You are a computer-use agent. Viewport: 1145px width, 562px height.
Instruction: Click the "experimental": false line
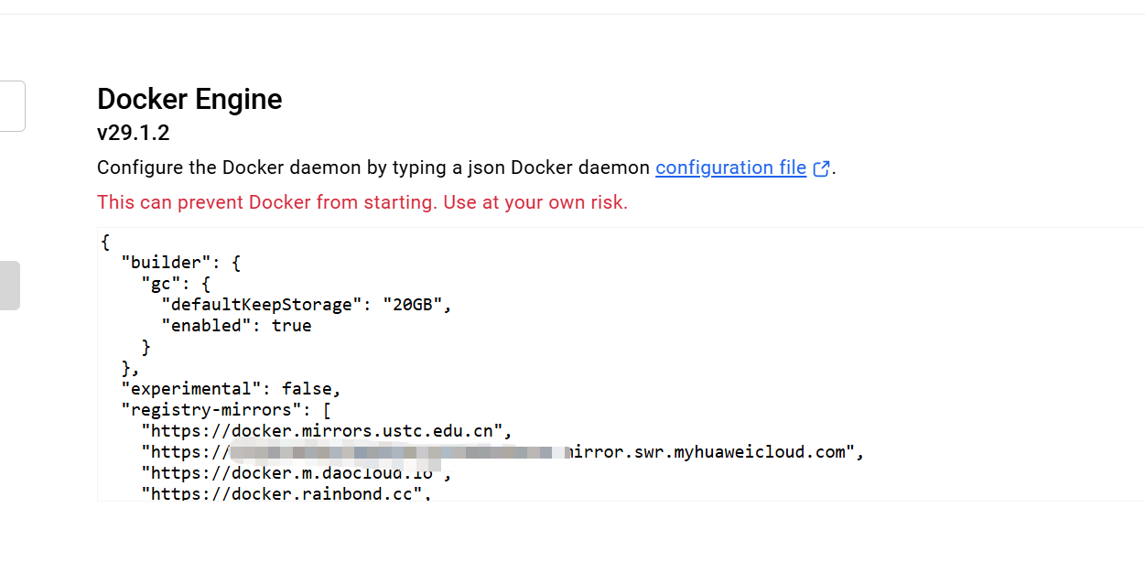pyautogui.click(x=232, y=389)
